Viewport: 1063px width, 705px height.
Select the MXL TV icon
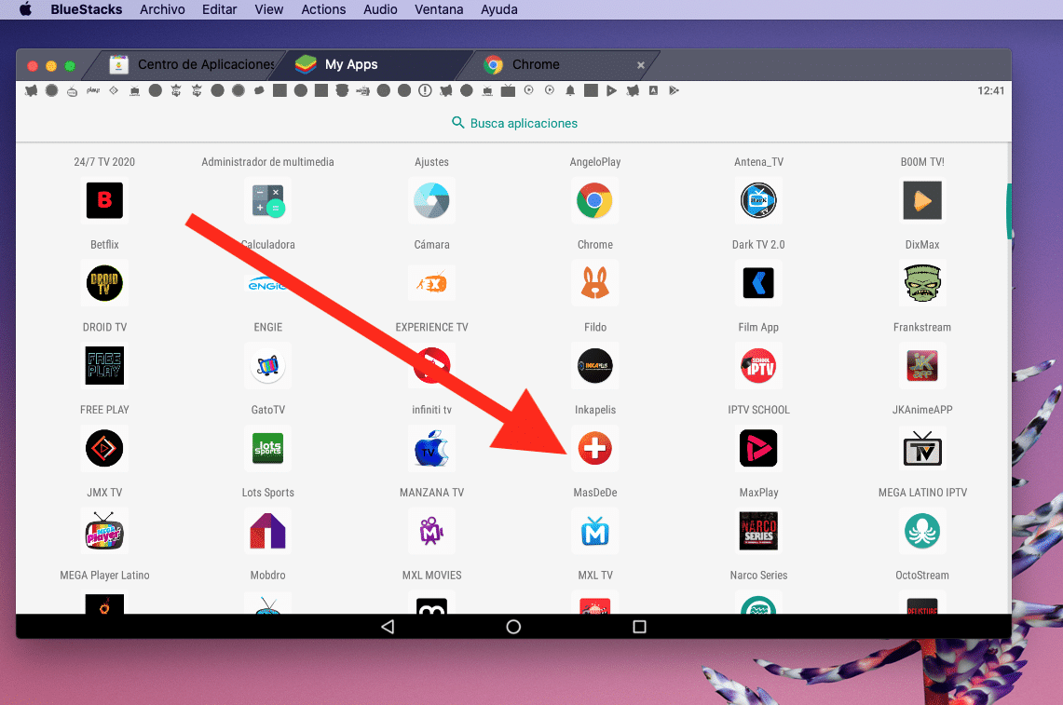tap(594, 532)
